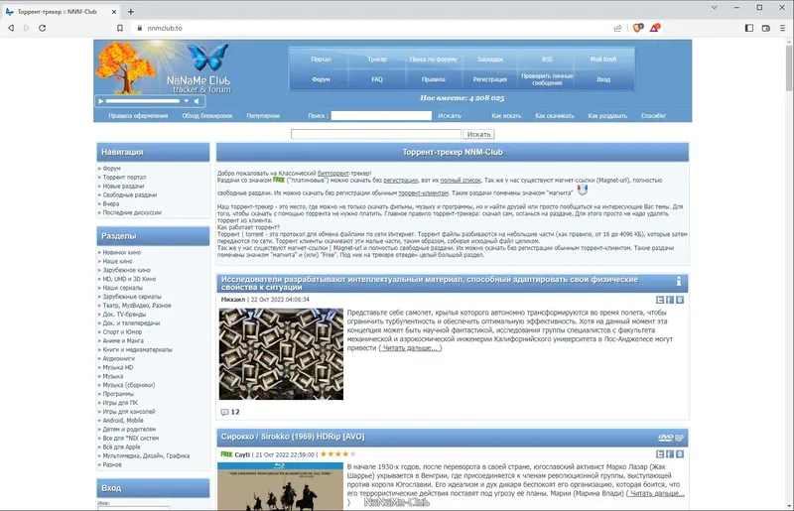Click the Sirokko star rating
Viewport: 794px width, 511px height.
point(338,454)
